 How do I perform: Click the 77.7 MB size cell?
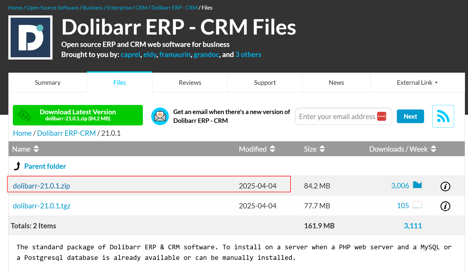tap(317, 206)
